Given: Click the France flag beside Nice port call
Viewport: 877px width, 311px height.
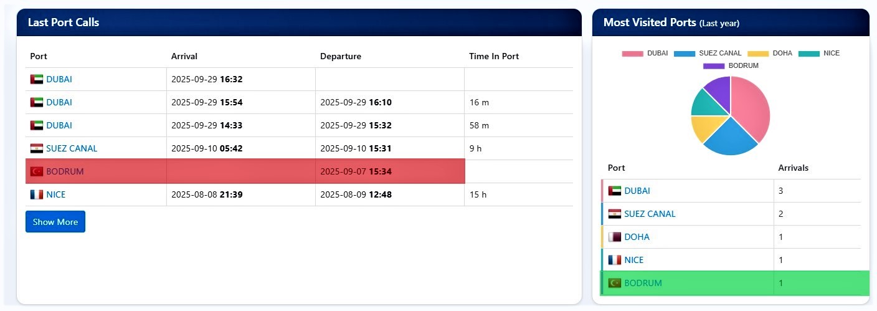Looking at the screenshot, I should [37, 194].
